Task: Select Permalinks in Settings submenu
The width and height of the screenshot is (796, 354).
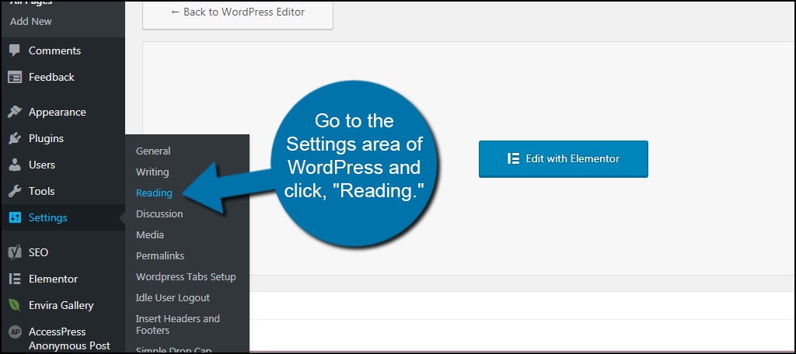Action: pyautogui.click(x=160, y=256)
